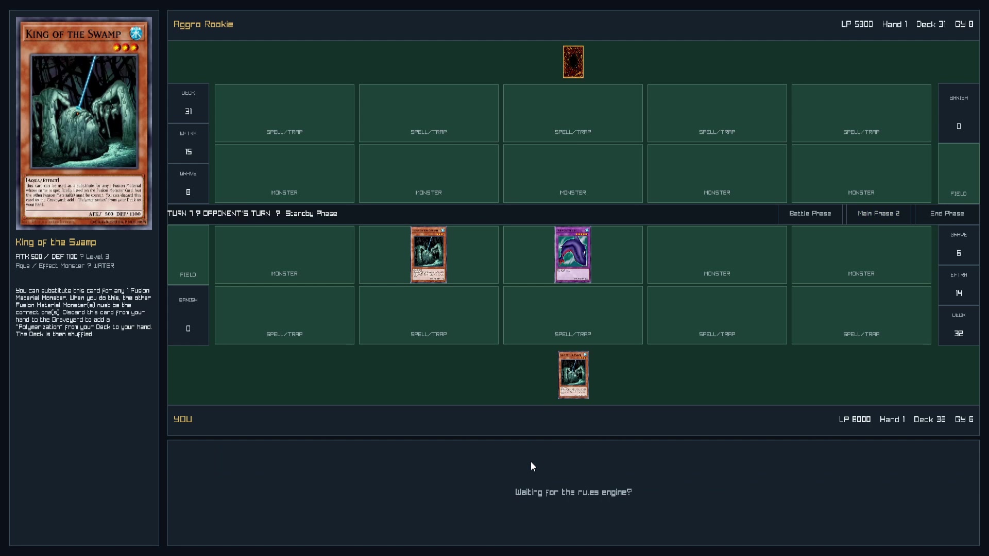Select the End Phase button
This screenshot has height=556, width=989.
click(947, 214)
